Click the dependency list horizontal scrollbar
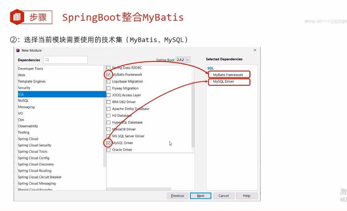347x211 pixels. click(x=139, y=189)
